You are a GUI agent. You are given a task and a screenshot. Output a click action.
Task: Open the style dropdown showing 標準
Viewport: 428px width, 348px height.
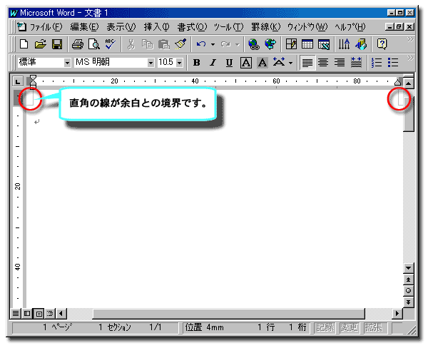[x=67, y=63]
